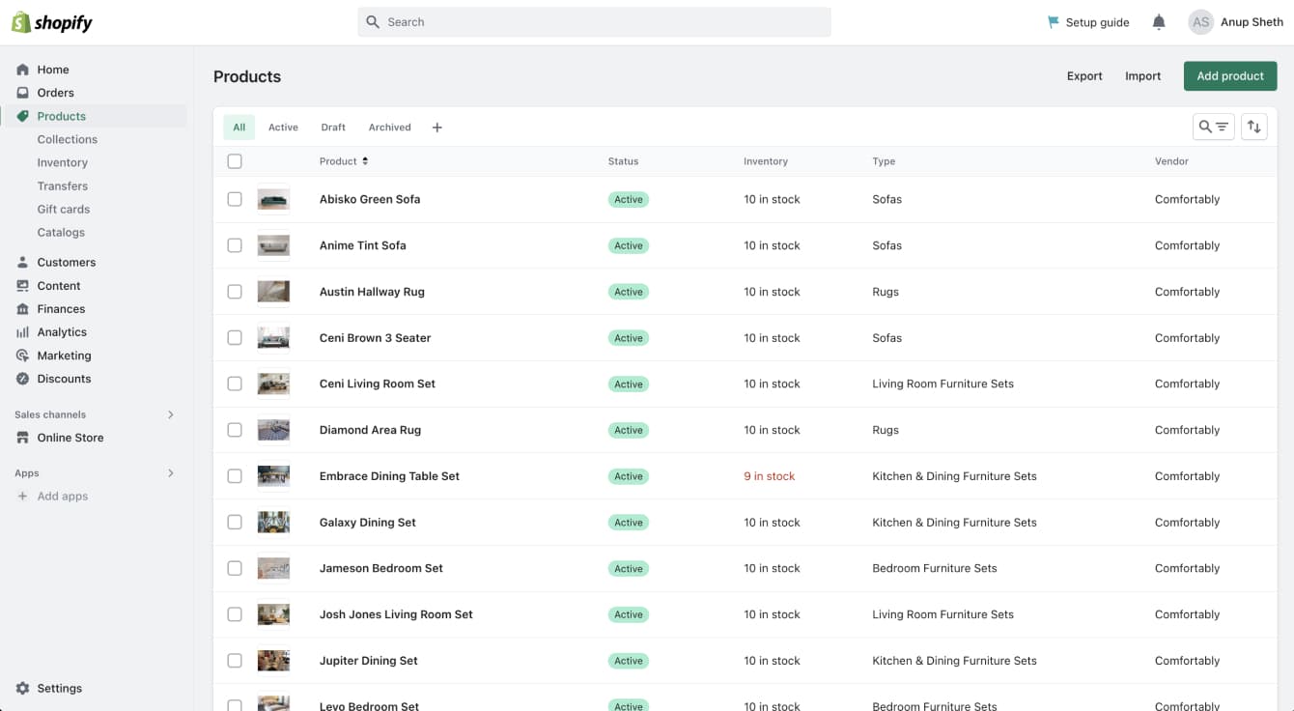1294x711 pixels.
Task: Click the notification bell icon
Action: pyautogui.click(x=1159, y=22)
